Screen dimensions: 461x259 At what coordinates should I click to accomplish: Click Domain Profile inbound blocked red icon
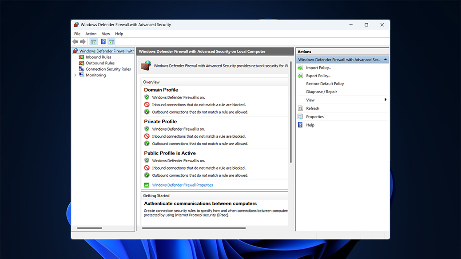pyautogui.click(x=147, y=104)
